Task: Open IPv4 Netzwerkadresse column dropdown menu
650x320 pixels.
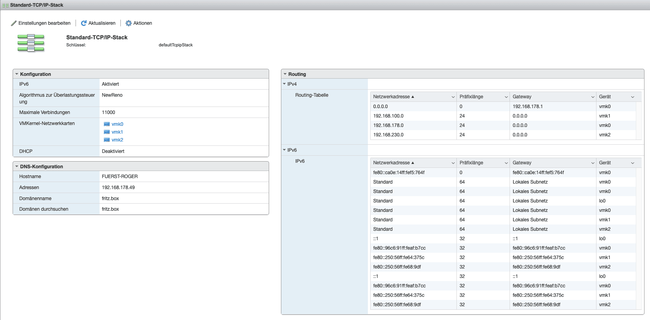Action: tap(453, 97)
